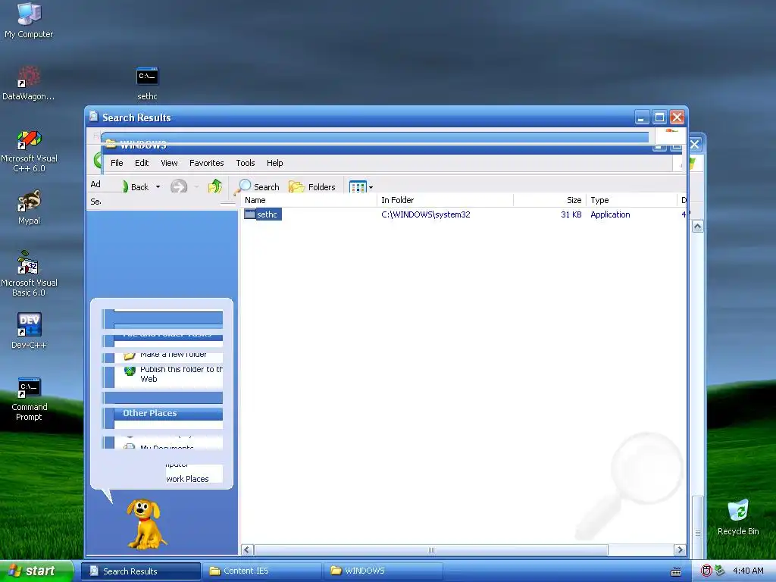Click vertical scroll up arrow in WINDOWS window
The width and height of the screenshot is (776, 582).
tap(697, 227)
